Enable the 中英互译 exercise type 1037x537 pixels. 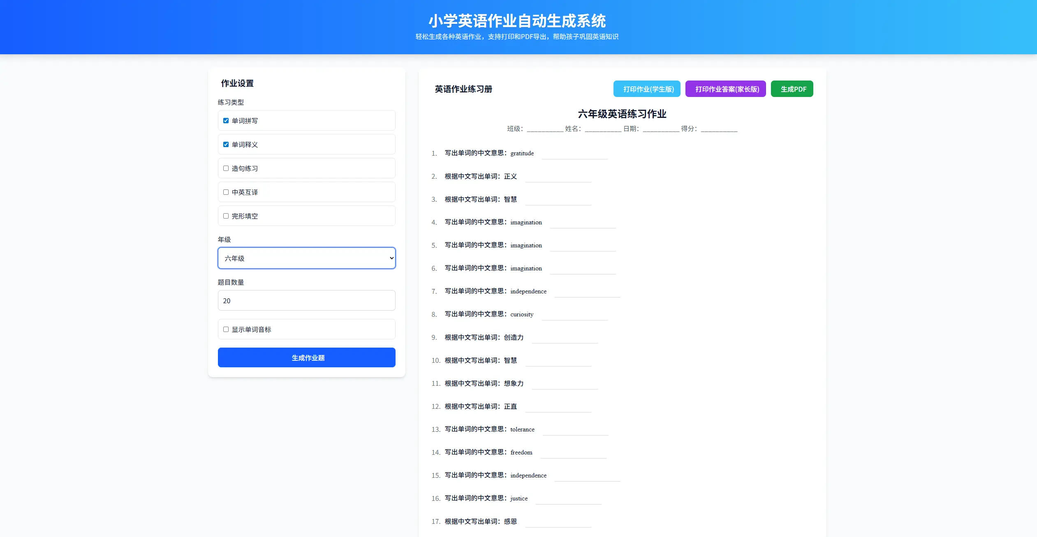[225, 191]
